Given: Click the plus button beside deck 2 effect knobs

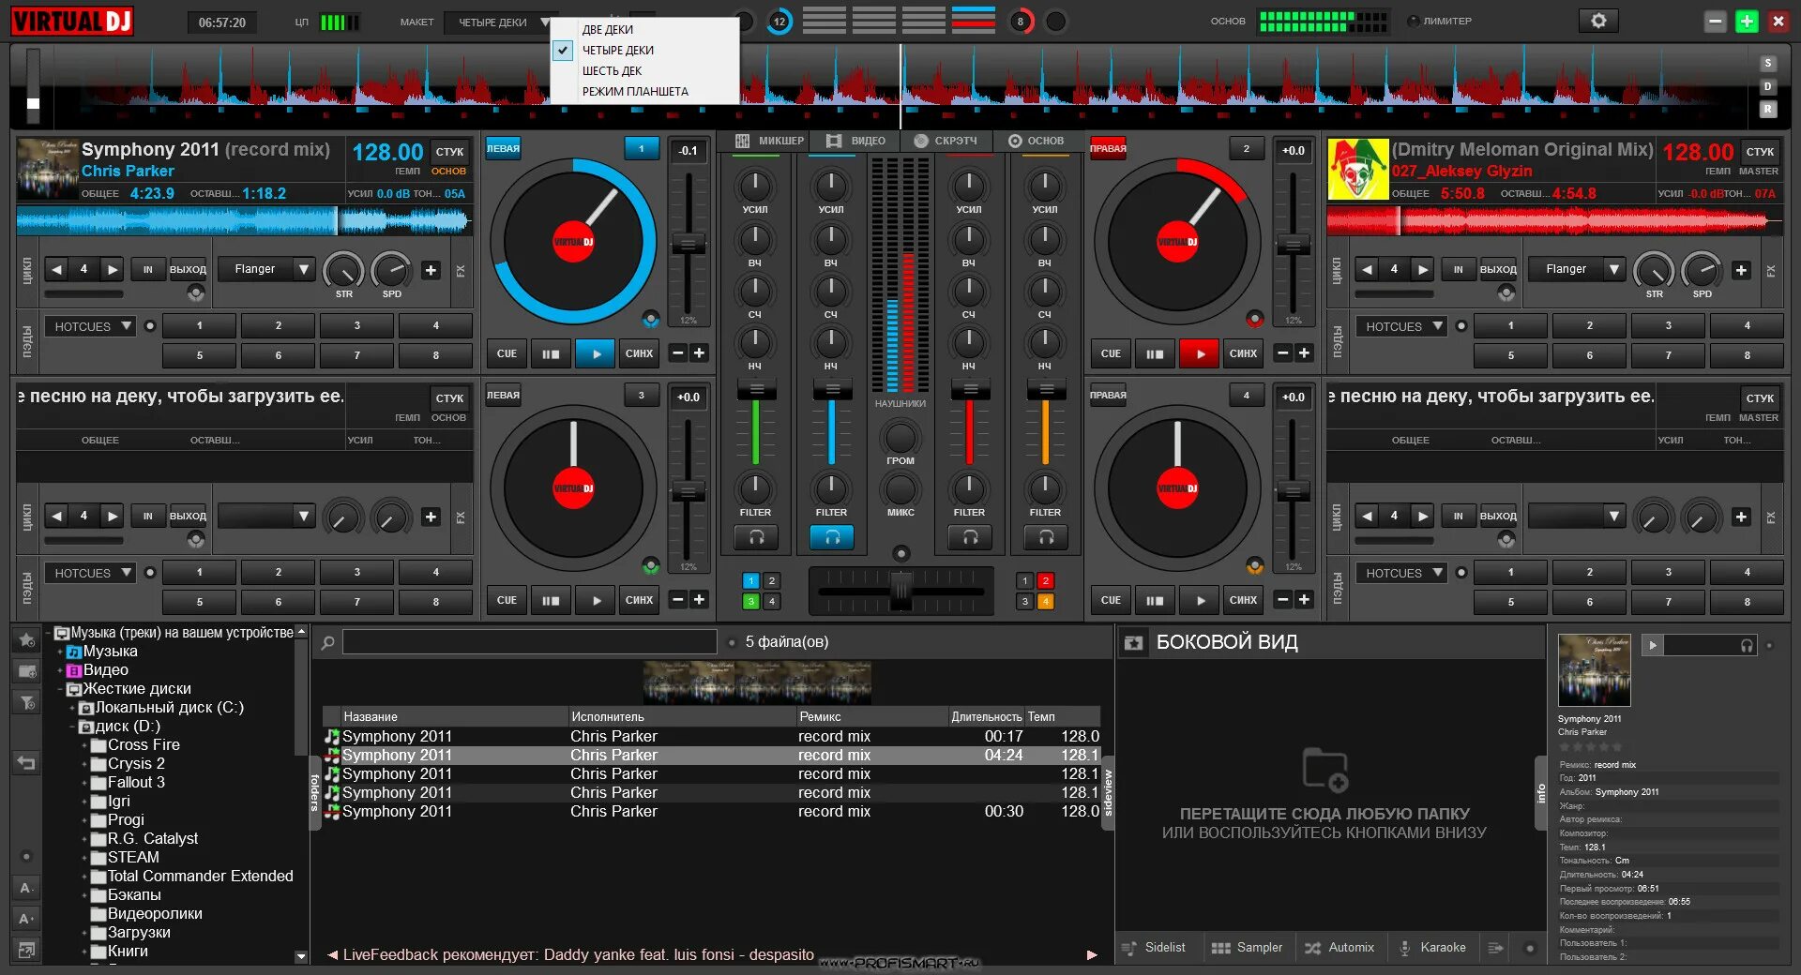Looking at the screenshot, I should coord(1741,270).
